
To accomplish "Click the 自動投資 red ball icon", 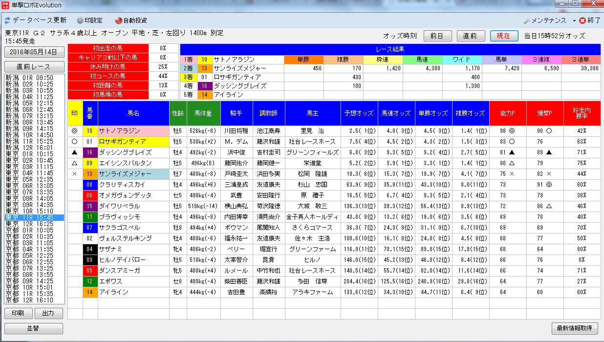I will coord(118,21).
